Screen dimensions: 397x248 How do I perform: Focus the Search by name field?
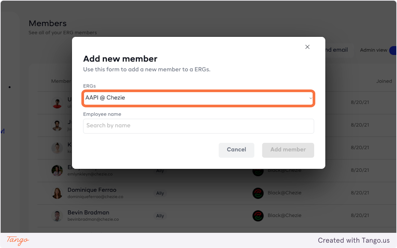198,126
